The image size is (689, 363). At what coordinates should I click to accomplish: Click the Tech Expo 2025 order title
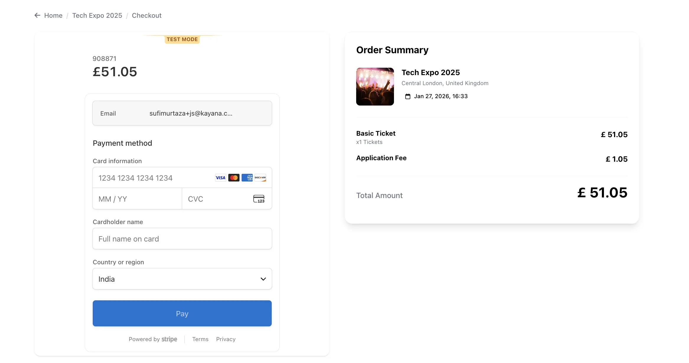pyautogui.click(x=431, y=72)
